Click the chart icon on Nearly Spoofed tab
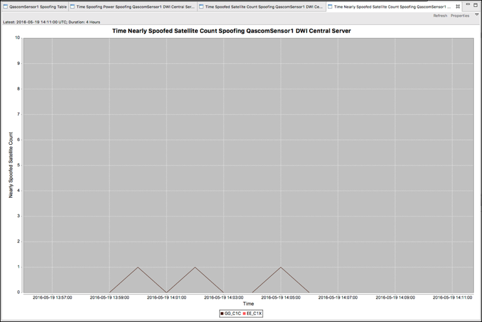 [330, 7]
